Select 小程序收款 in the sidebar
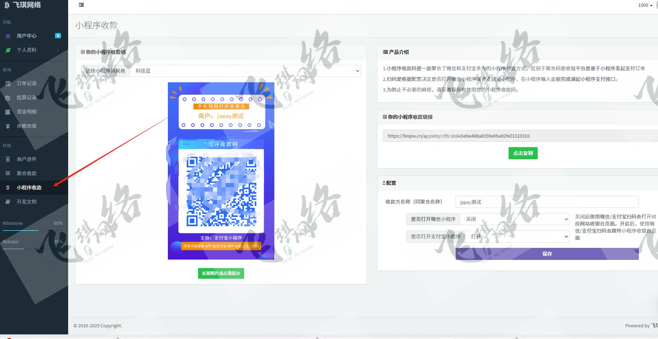Screen dimensions: 658x339 tap(34, 188)
